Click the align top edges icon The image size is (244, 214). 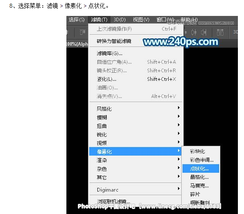[x=83, y=32]
